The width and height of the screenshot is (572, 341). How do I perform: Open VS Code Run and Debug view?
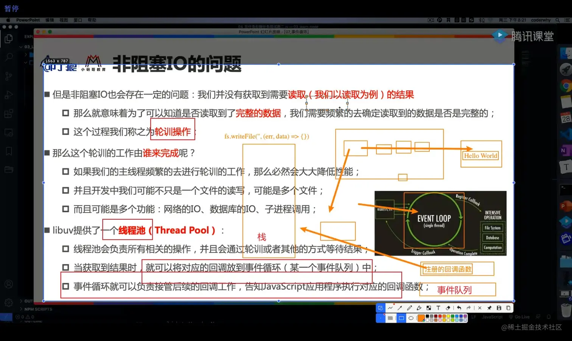8,95
